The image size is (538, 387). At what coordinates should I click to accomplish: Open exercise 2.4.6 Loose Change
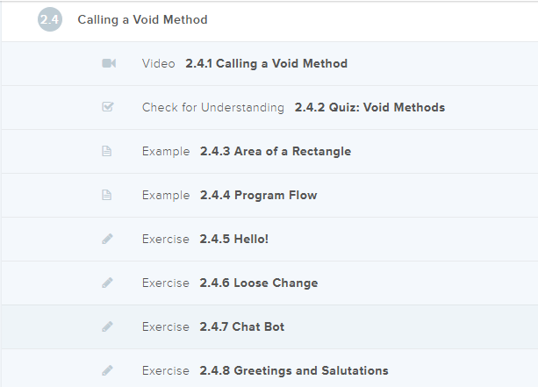click(258, 283)
